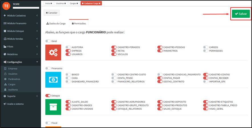Screen dimensions: 252x128
Task: Click the gear icon beside Parâmetros
Action: point(5,79)
